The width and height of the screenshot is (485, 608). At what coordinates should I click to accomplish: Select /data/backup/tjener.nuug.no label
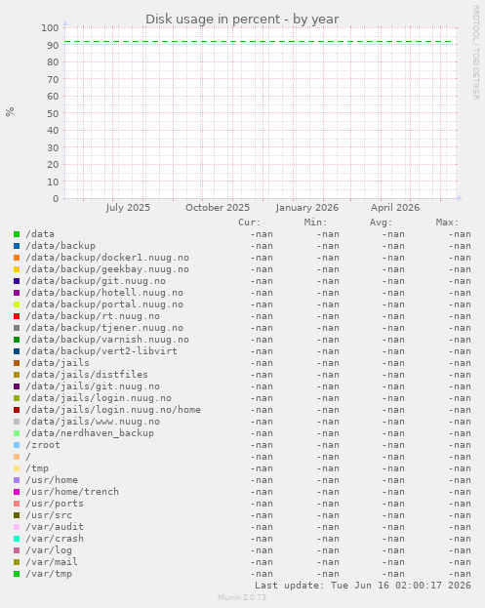104,328
